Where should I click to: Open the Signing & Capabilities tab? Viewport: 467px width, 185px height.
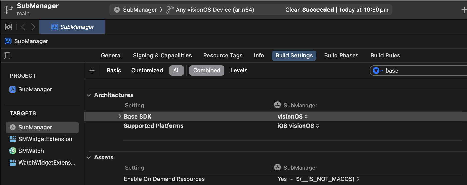point(162,55)
